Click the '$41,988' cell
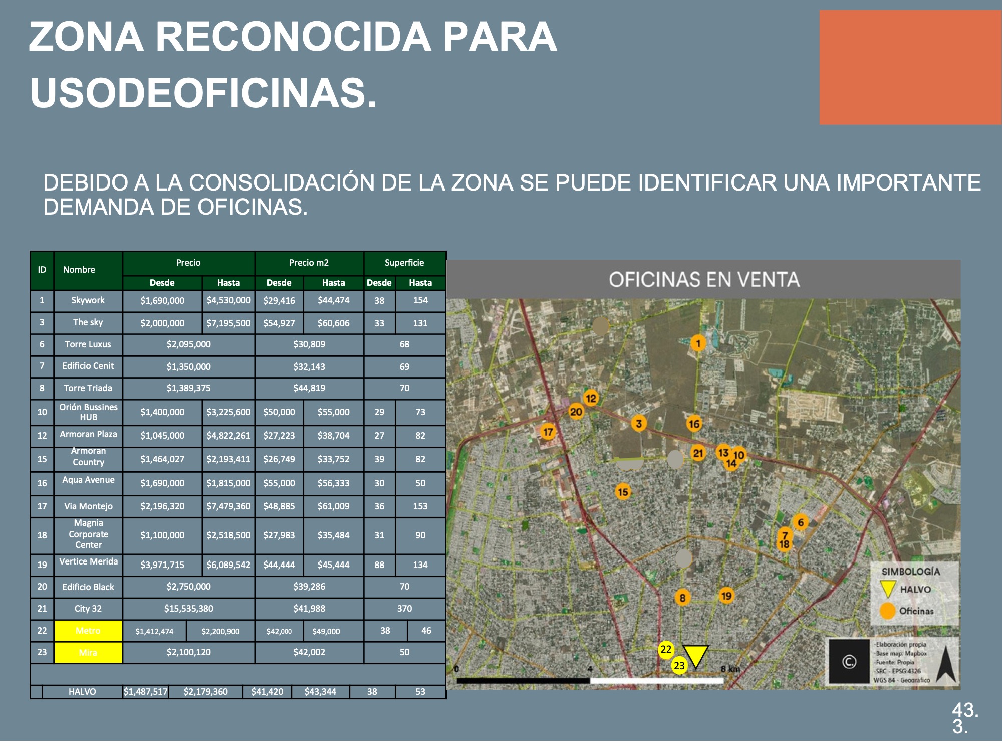This screenshot has height=752, width=1002. (309, 609)
